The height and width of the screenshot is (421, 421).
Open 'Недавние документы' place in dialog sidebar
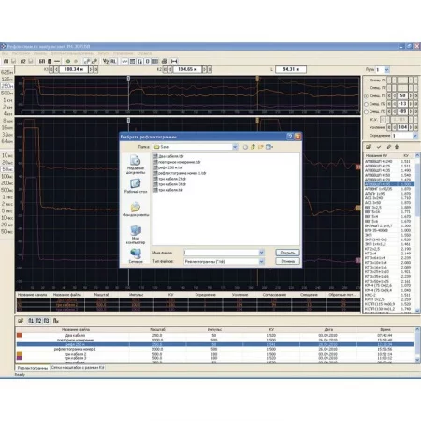coord(136,165)
